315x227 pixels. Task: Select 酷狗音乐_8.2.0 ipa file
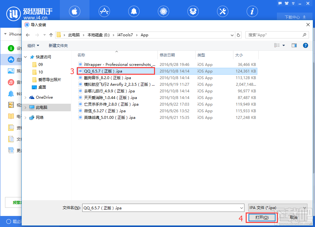(x=167, y=78)
